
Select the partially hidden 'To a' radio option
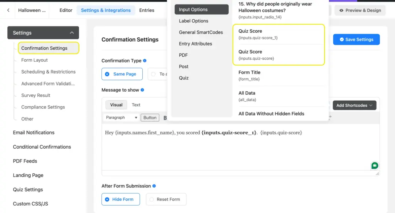point(158,74)
